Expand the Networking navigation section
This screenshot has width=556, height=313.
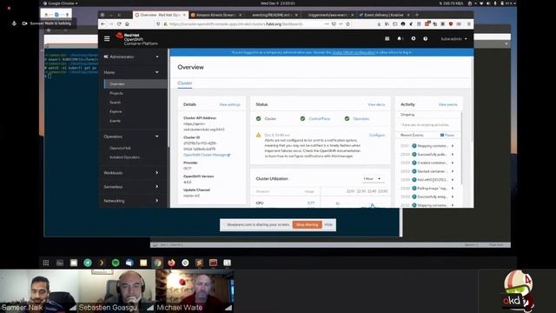[x=132, y=201]
